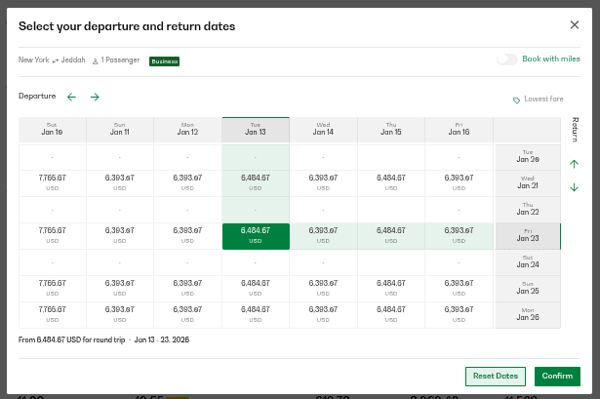Image resolution: width=600 pixels, height=399 pixels.
Task: Choose fare for Jan 11 departure, Jan 25 return
Action: (x=120, y=289)
